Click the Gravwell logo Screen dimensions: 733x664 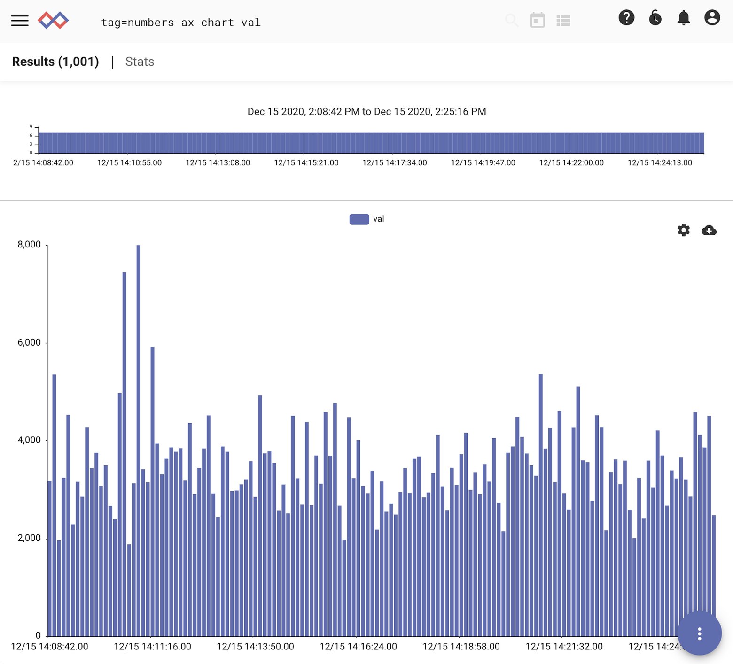point(53,21)
